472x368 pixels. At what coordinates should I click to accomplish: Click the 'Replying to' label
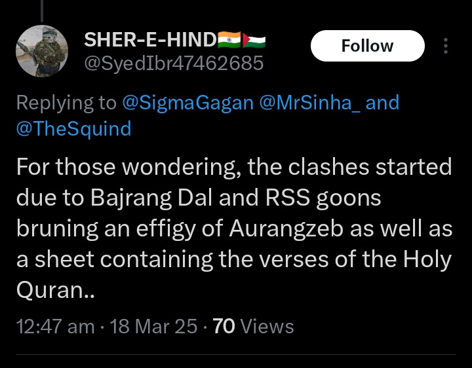coord(66,103)
